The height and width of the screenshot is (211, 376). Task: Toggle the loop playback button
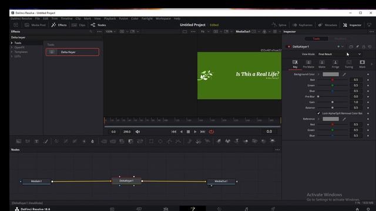click(211, 131)
